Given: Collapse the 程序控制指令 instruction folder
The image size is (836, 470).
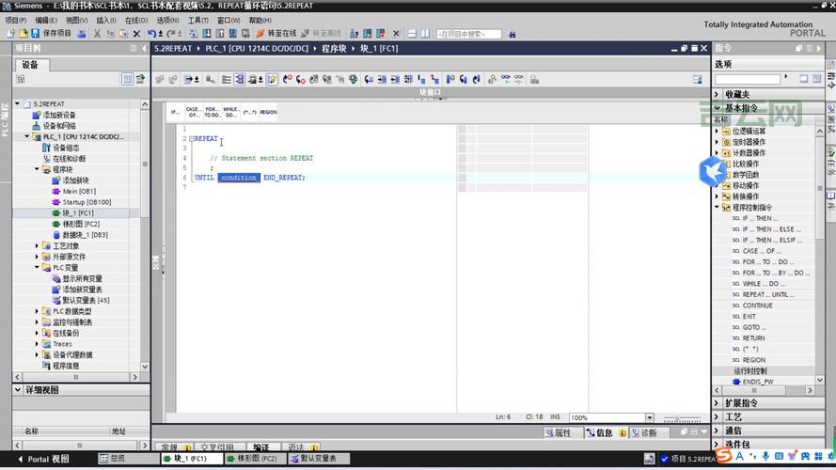Looking at the screenshot, I should [717, 208].
